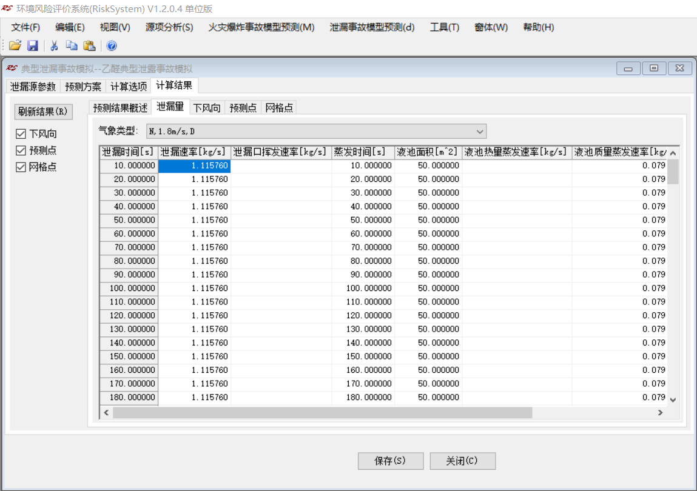Screen dimensions: 697x491
Task: Click the 泄漏速率[kg/s] column header
Action: coord(194,152)
